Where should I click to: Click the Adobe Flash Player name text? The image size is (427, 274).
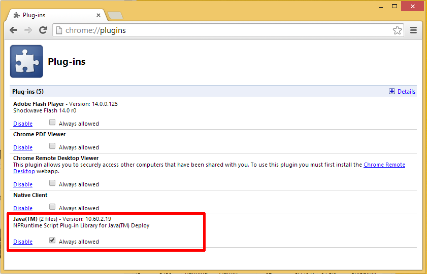pos(39,104)
